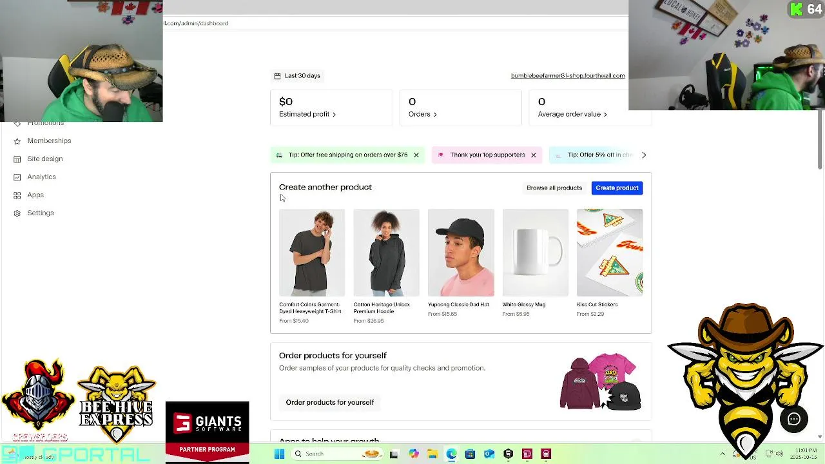The width and height of the screenshot is (825, 464).
Task: Dismiss the Thank your top supporters tip
Action: pyautogui.click(x=534, y=155)
